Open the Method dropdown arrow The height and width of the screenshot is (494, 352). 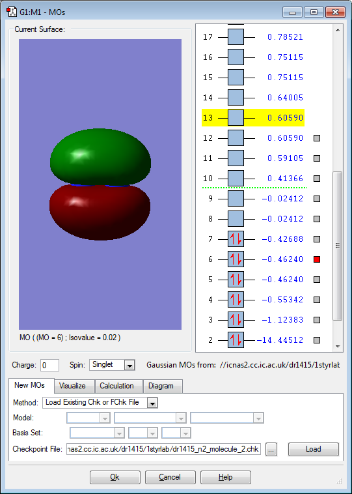click(152, 403)
